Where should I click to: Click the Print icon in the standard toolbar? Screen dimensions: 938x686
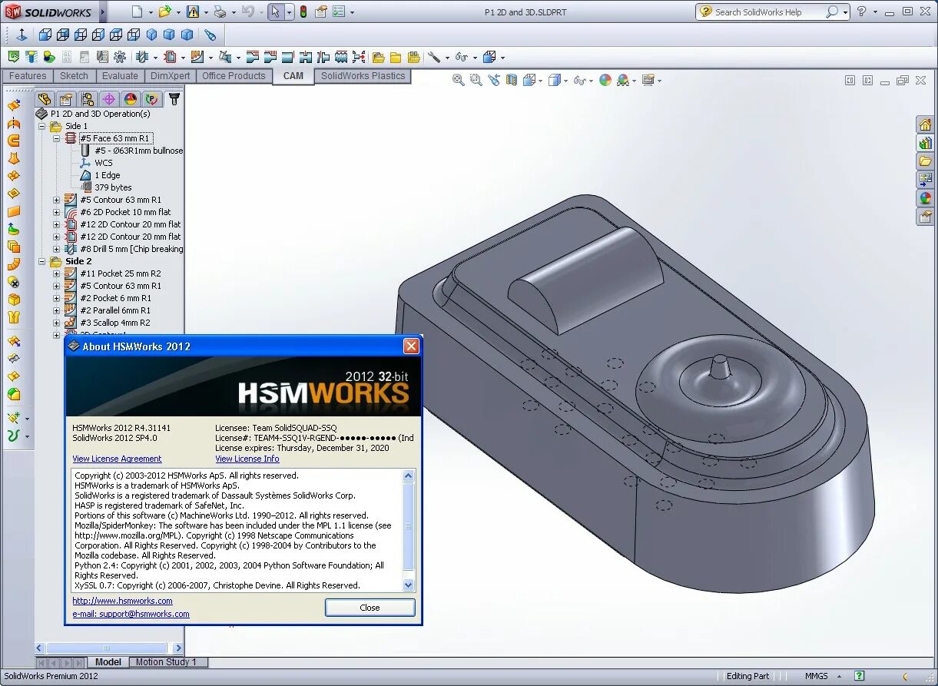(220, 12)
